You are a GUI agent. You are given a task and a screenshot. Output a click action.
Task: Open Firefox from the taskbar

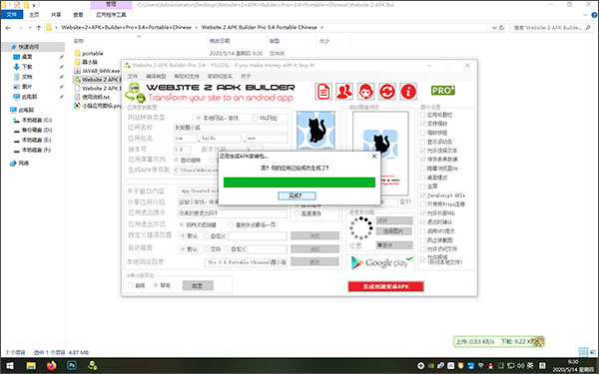(x=51, y=366)
